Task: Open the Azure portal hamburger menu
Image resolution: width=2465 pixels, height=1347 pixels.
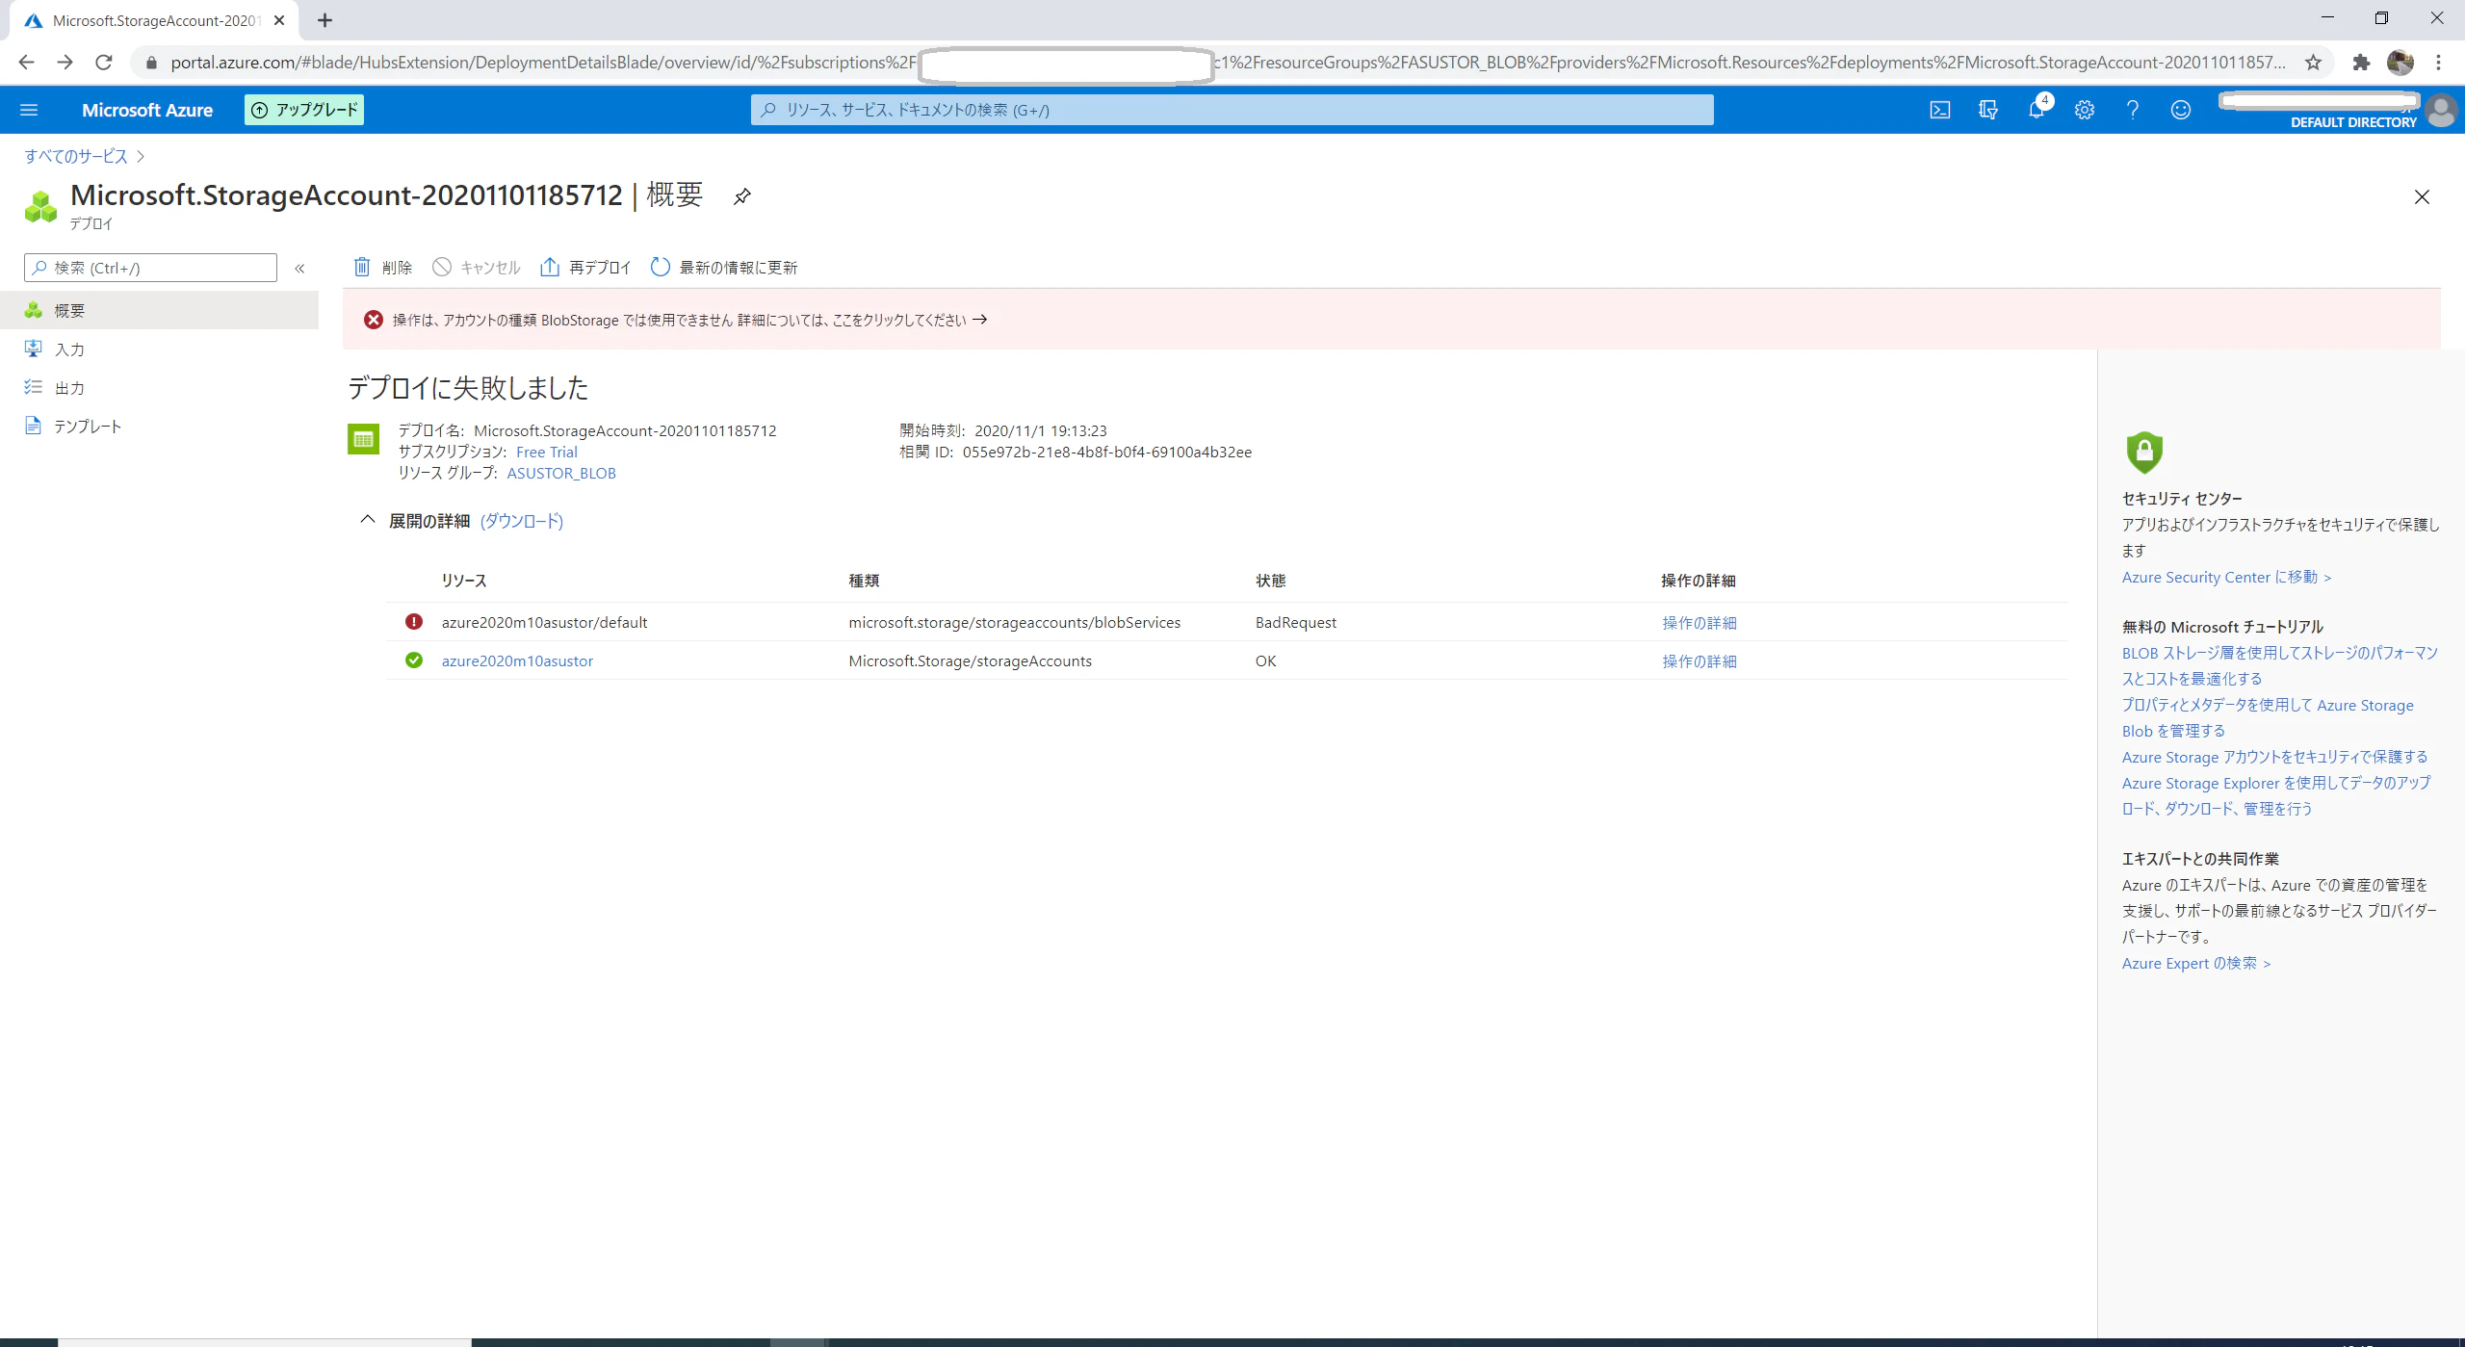Action: [x=29, y=110]
